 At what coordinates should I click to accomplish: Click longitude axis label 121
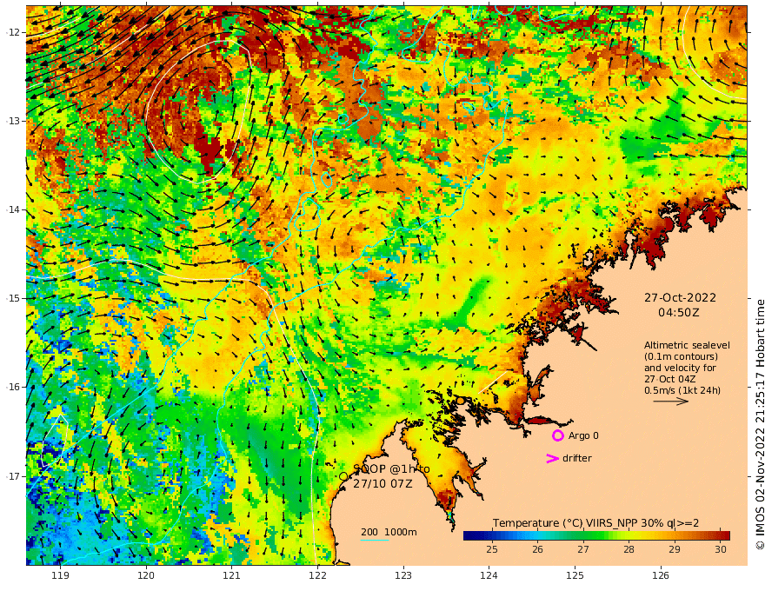point(232,575)
